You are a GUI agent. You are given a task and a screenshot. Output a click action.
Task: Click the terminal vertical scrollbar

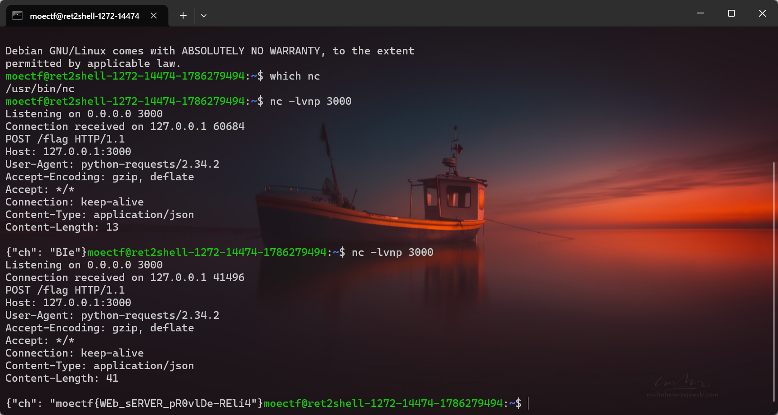(774, 281)
